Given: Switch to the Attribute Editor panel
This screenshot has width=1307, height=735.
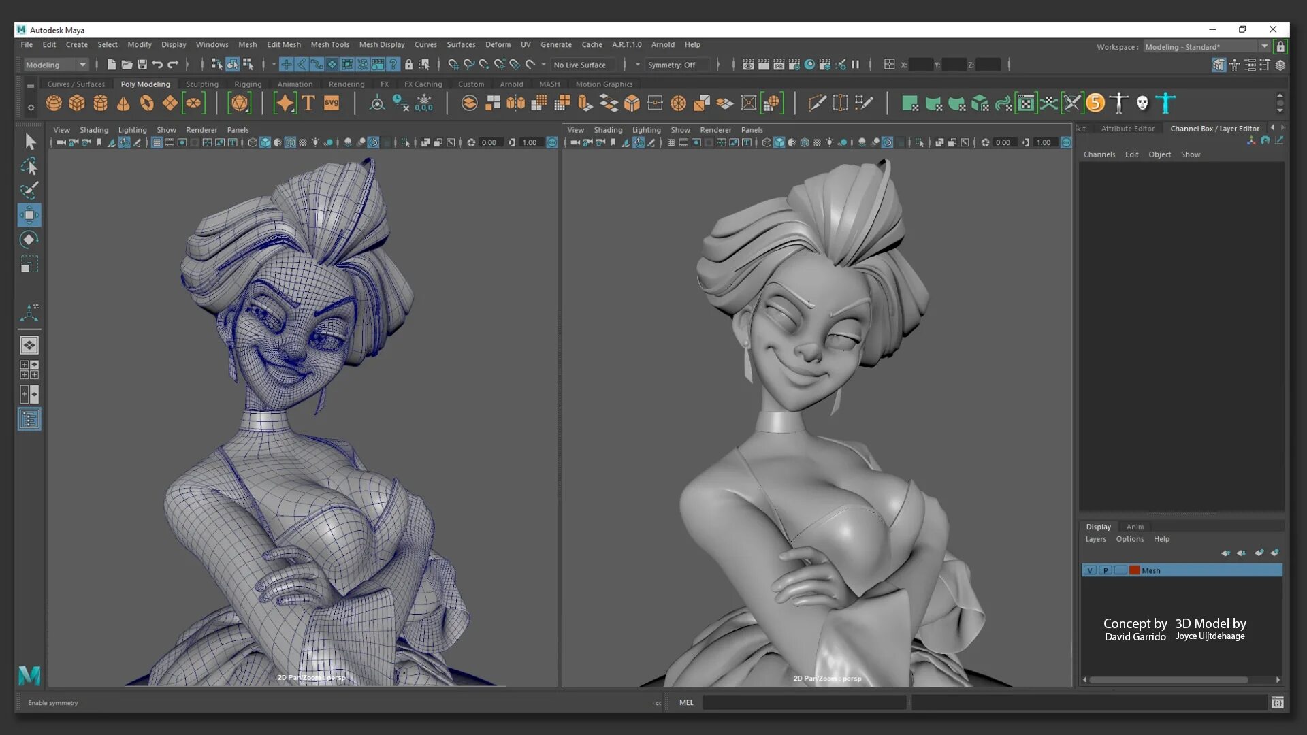Looking at the screenshot, I should coord(1128,128).
